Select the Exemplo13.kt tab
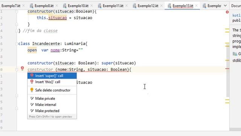Viewport: 241px width, 136px height. click(x=183, y=6)
